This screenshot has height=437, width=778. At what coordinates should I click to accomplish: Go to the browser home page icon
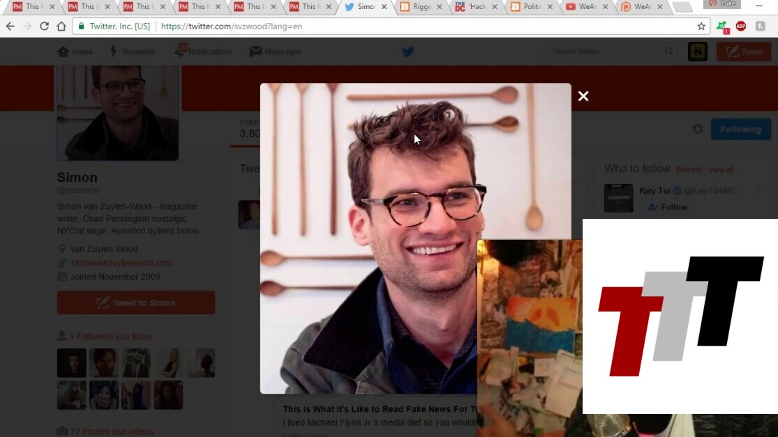[61, 26]
